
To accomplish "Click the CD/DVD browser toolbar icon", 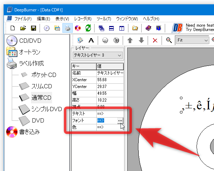I will tap(47, 28).
